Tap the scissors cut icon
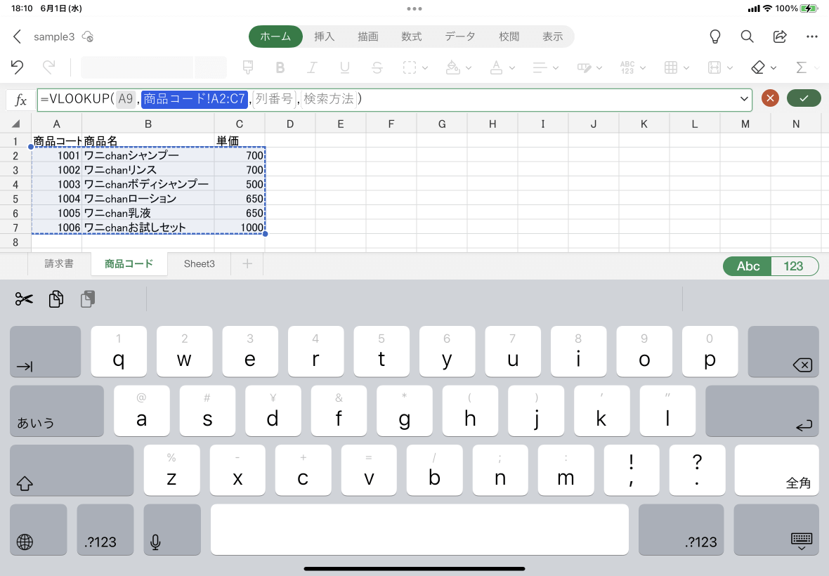Image resolution: width=829 pixels, height=576 pixels. click(24, 299)
